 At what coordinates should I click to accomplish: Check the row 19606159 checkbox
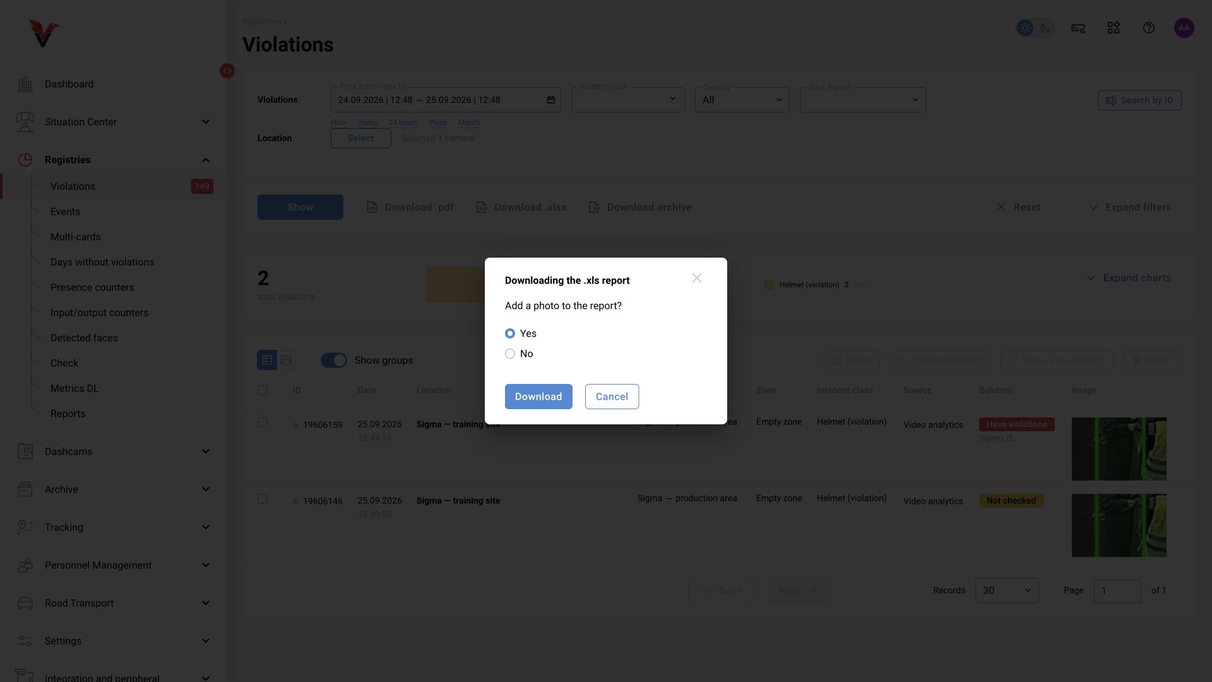tap(263, 422)
